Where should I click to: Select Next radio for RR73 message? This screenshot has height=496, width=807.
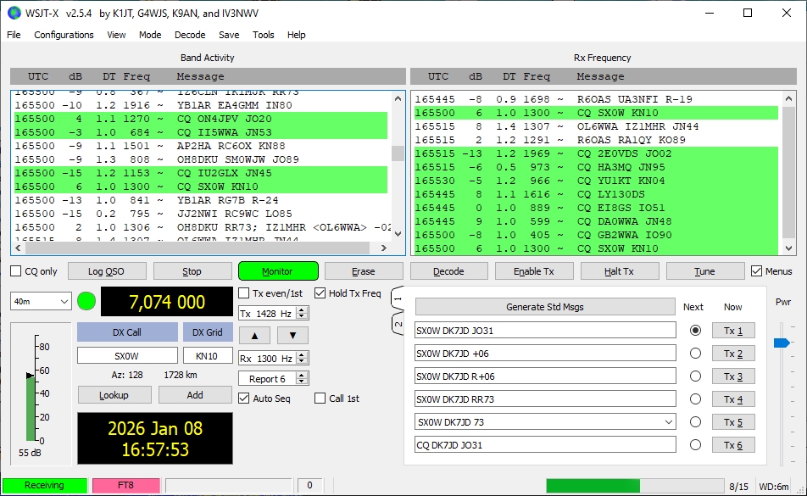coord(696,398)
